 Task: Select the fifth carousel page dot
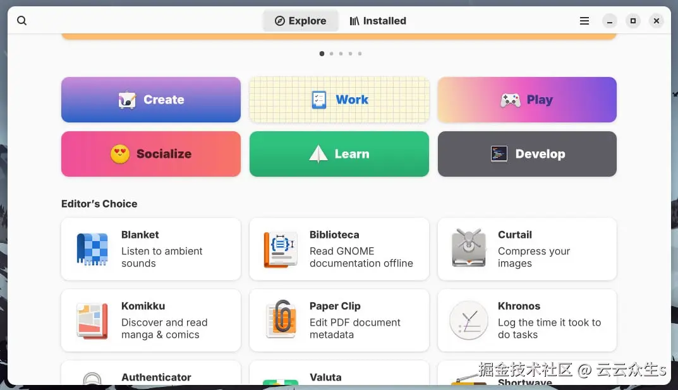tap(360, 54)
